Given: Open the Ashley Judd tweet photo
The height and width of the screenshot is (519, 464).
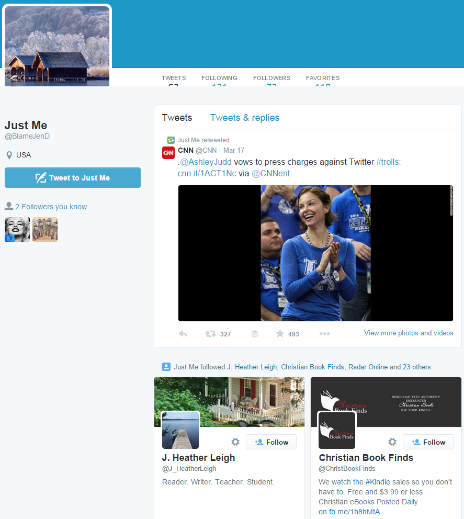Looking at the screenshot, I should coord(315,253).
